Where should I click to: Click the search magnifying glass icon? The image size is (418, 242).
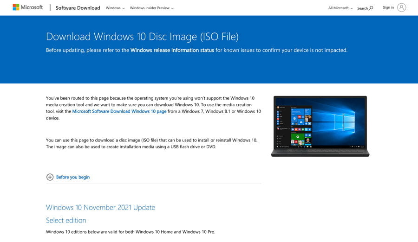371,8
